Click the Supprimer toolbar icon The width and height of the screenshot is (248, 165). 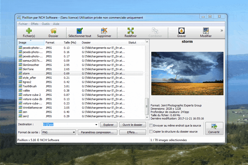(x=104, y=31)
